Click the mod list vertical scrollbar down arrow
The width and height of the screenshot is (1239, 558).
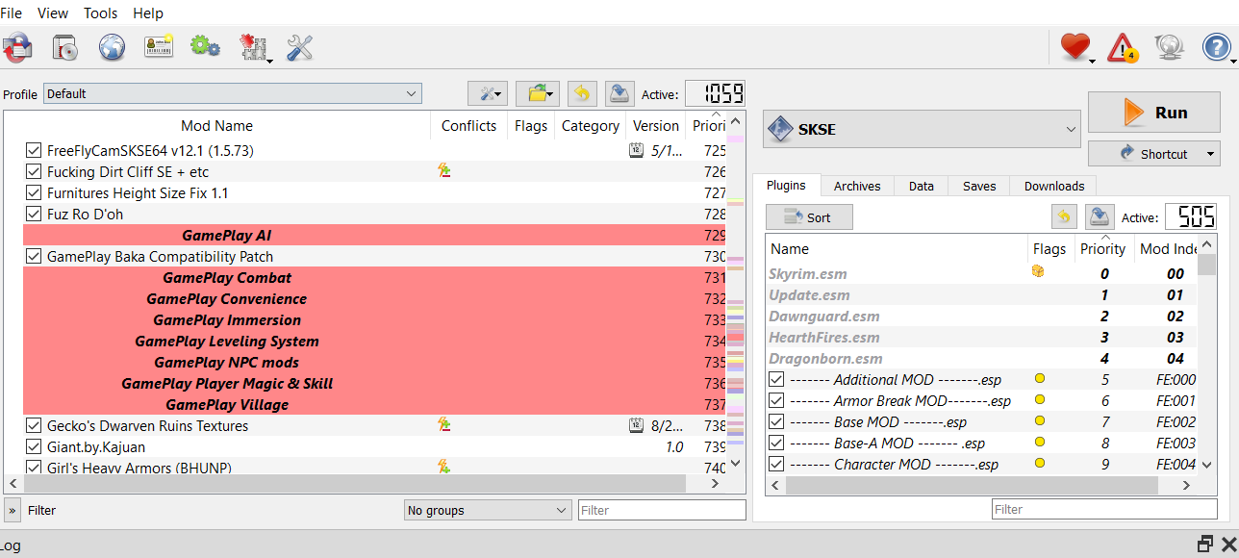(x=736, y=463)
